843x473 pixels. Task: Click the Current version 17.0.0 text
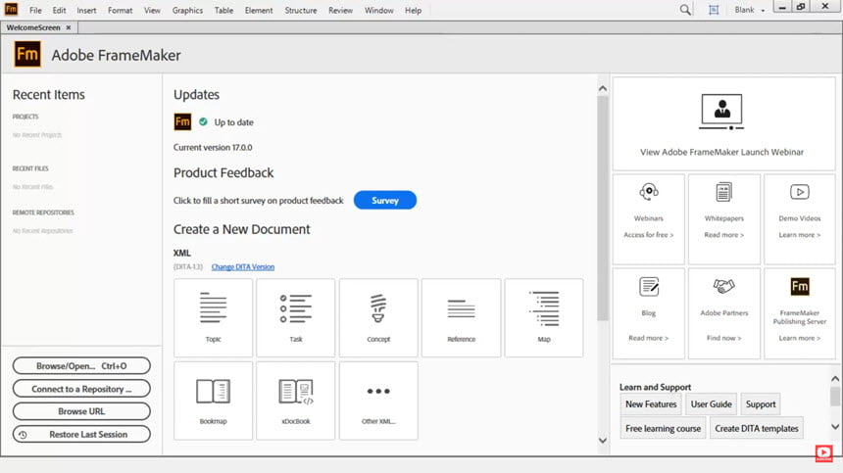click(213, 147)
